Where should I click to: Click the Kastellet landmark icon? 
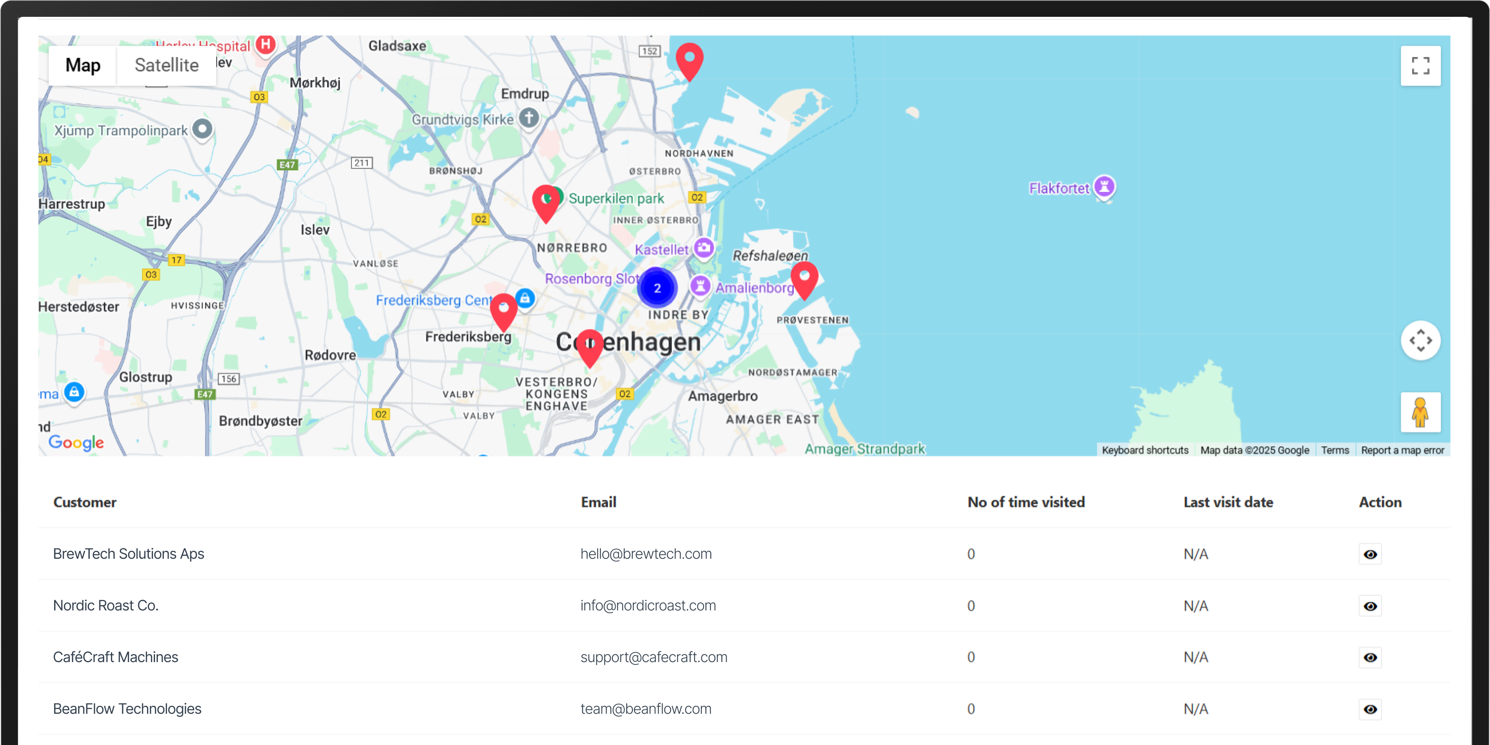tap(703, 249)
